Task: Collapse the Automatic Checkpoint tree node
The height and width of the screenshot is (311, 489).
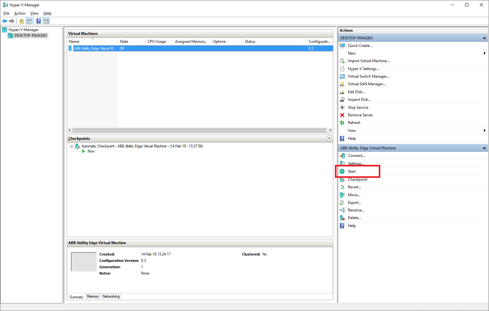Action: click(x=72, y=146)
